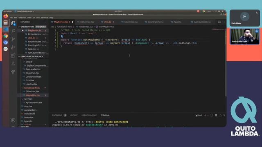Screen dimensions: 262x147
Task: Click the editor minimap on the right
Action: 218,30
